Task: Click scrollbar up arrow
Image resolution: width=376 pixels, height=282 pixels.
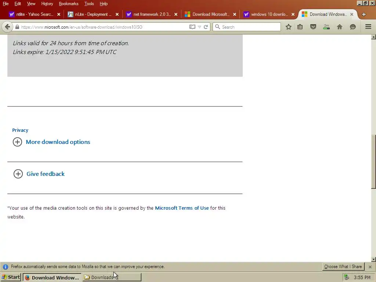Action: [x=373, y=37]
